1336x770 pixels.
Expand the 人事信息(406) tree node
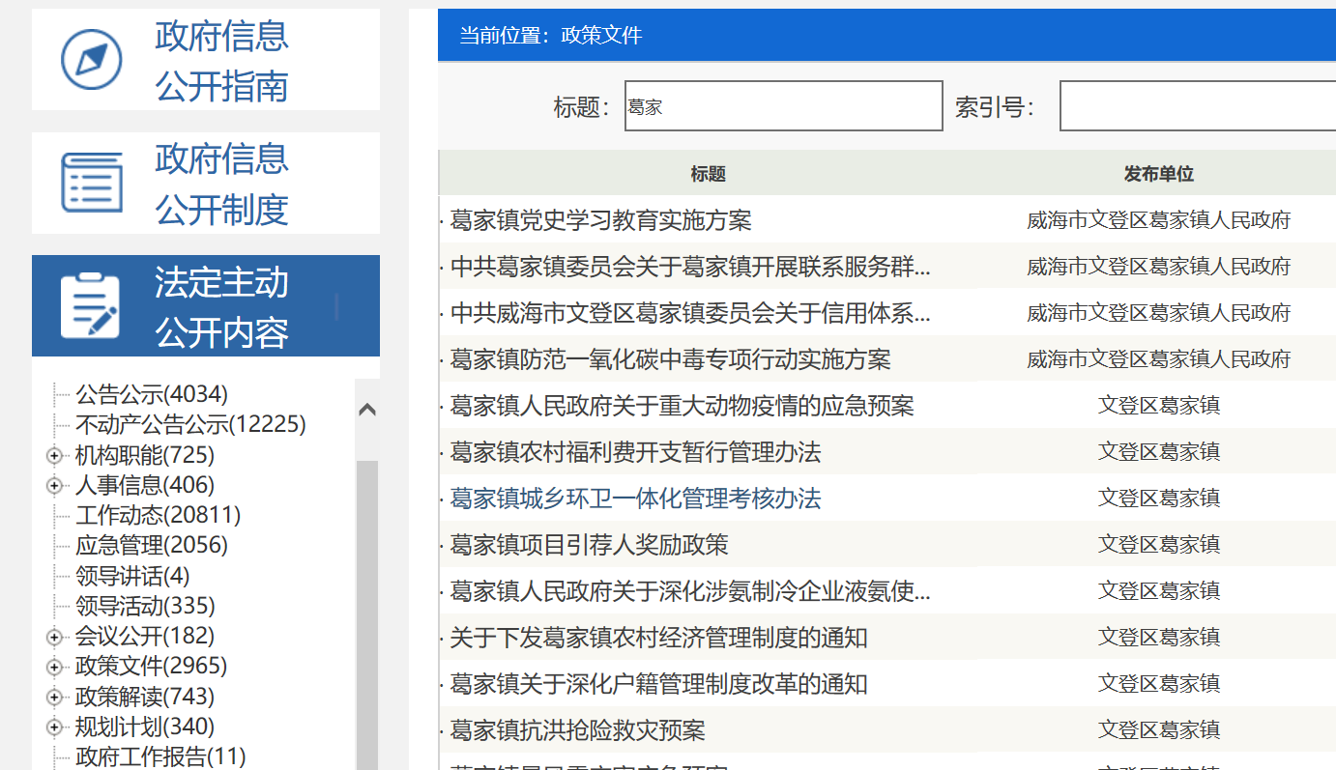point(54,485)
